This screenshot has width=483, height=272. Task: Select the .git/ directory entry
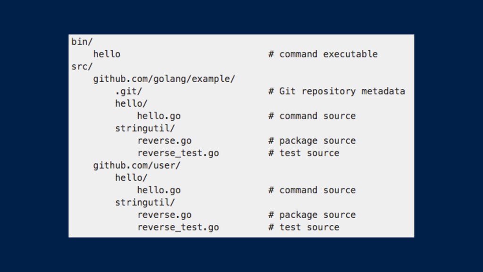point(128,91)
